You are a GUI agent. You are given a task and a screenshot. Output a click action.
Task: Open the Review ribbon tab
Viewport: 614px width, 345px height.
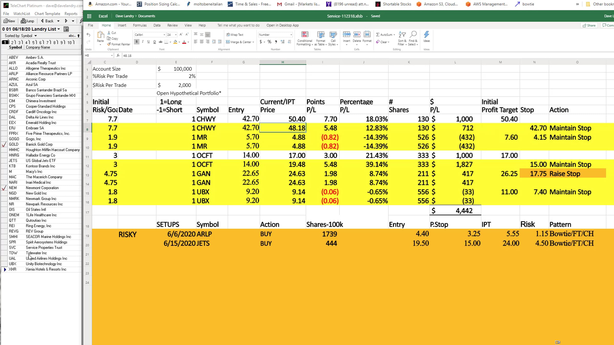172,25
